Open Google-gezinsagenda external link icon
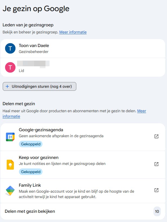This screenshot has height=222, width=167. pyautogui.click(x=156, y=136)
